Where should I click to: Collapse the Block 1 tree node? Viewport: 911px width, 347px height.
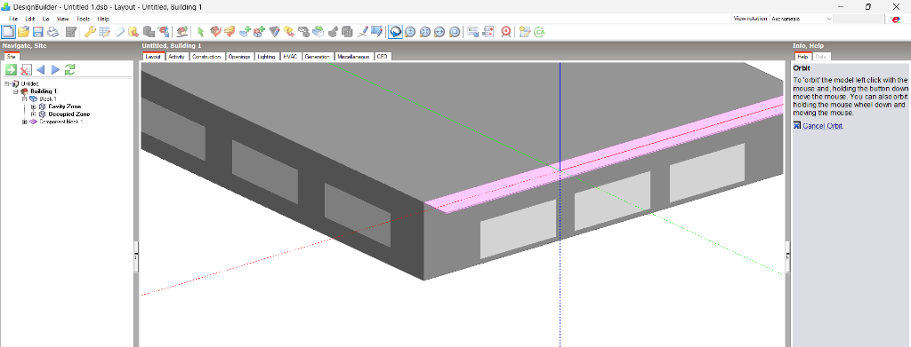click(24, 99)
